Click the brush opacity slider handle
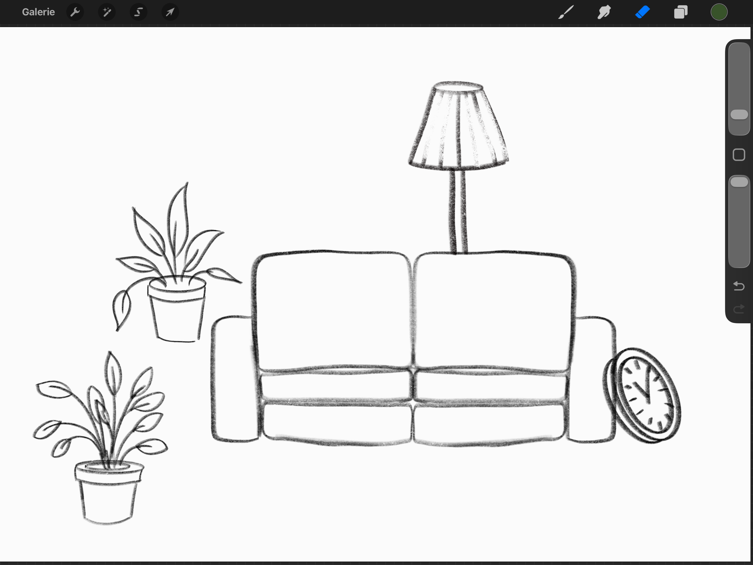 (739, 182)
